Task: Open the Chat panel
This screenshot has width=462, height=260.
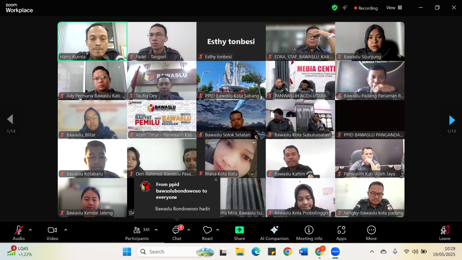Action: click(176, 233)
